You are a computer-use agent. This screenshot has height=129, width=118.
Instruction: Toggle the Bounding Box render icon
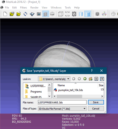[x=61, y=14]
